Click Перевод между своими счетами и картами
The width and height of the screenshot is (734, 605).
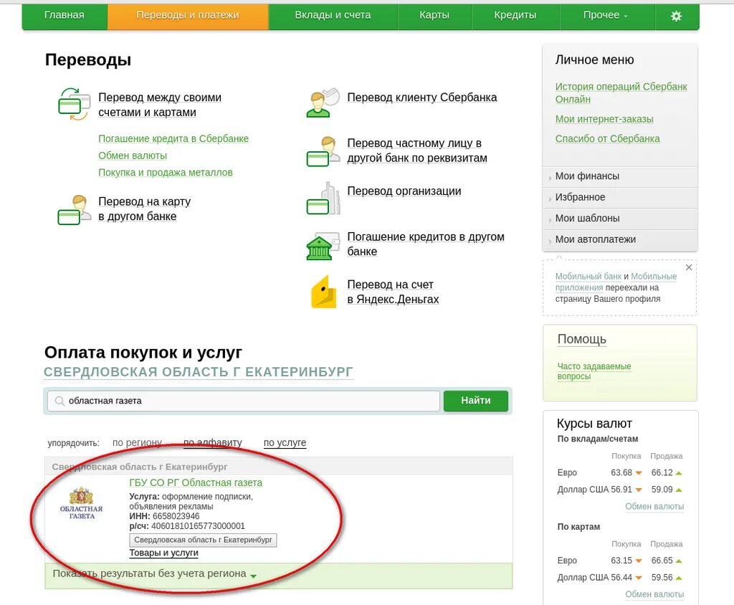[160, 105]
